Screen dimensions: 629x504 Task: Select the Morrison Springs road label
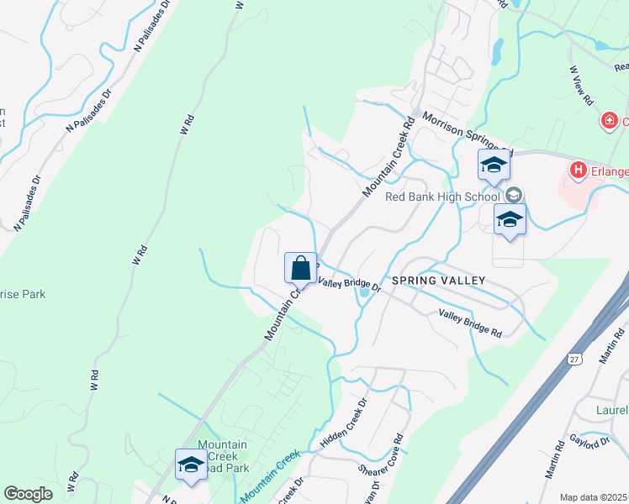pyautogui.click(x=461, y=130)
